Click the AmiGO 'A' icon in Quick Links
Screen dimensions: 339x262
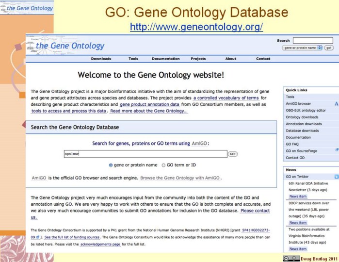pos(336,104)
